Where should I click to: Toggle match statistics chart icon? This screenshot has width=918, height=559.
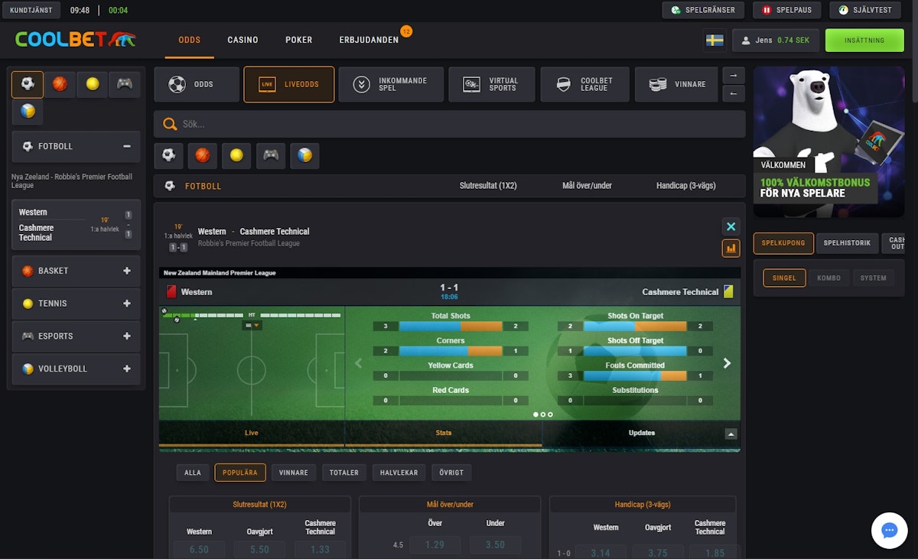(731, 248)
